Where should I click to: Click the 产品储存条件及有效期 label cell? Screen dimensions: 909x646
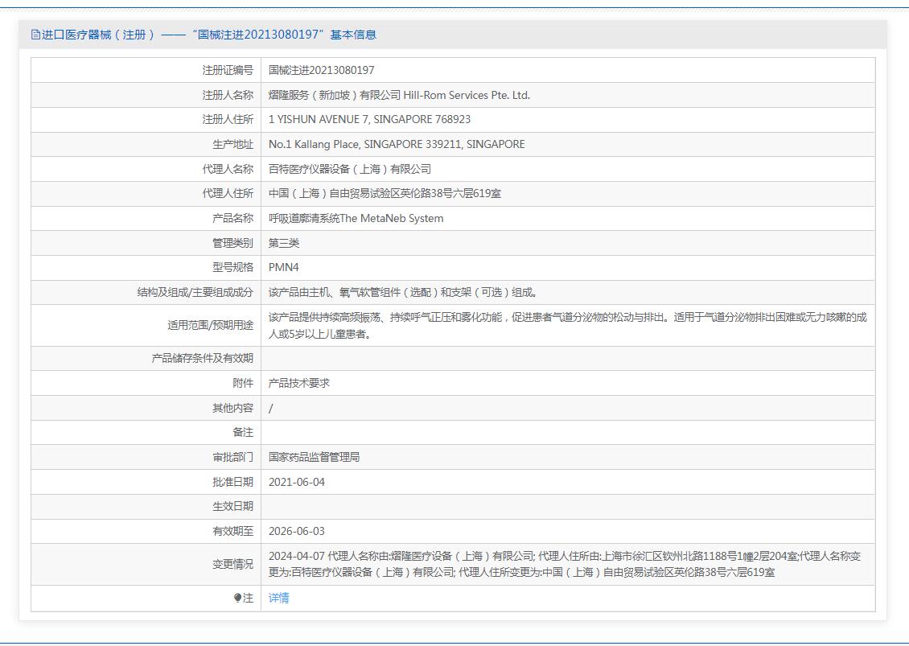(146, 358)
